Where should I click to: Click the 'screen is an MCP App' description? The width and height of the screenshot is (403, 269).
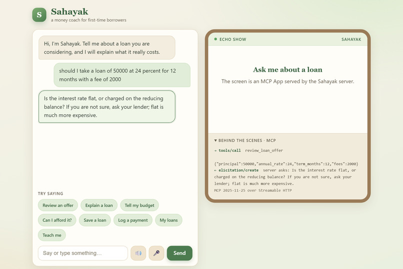point(287,81)
